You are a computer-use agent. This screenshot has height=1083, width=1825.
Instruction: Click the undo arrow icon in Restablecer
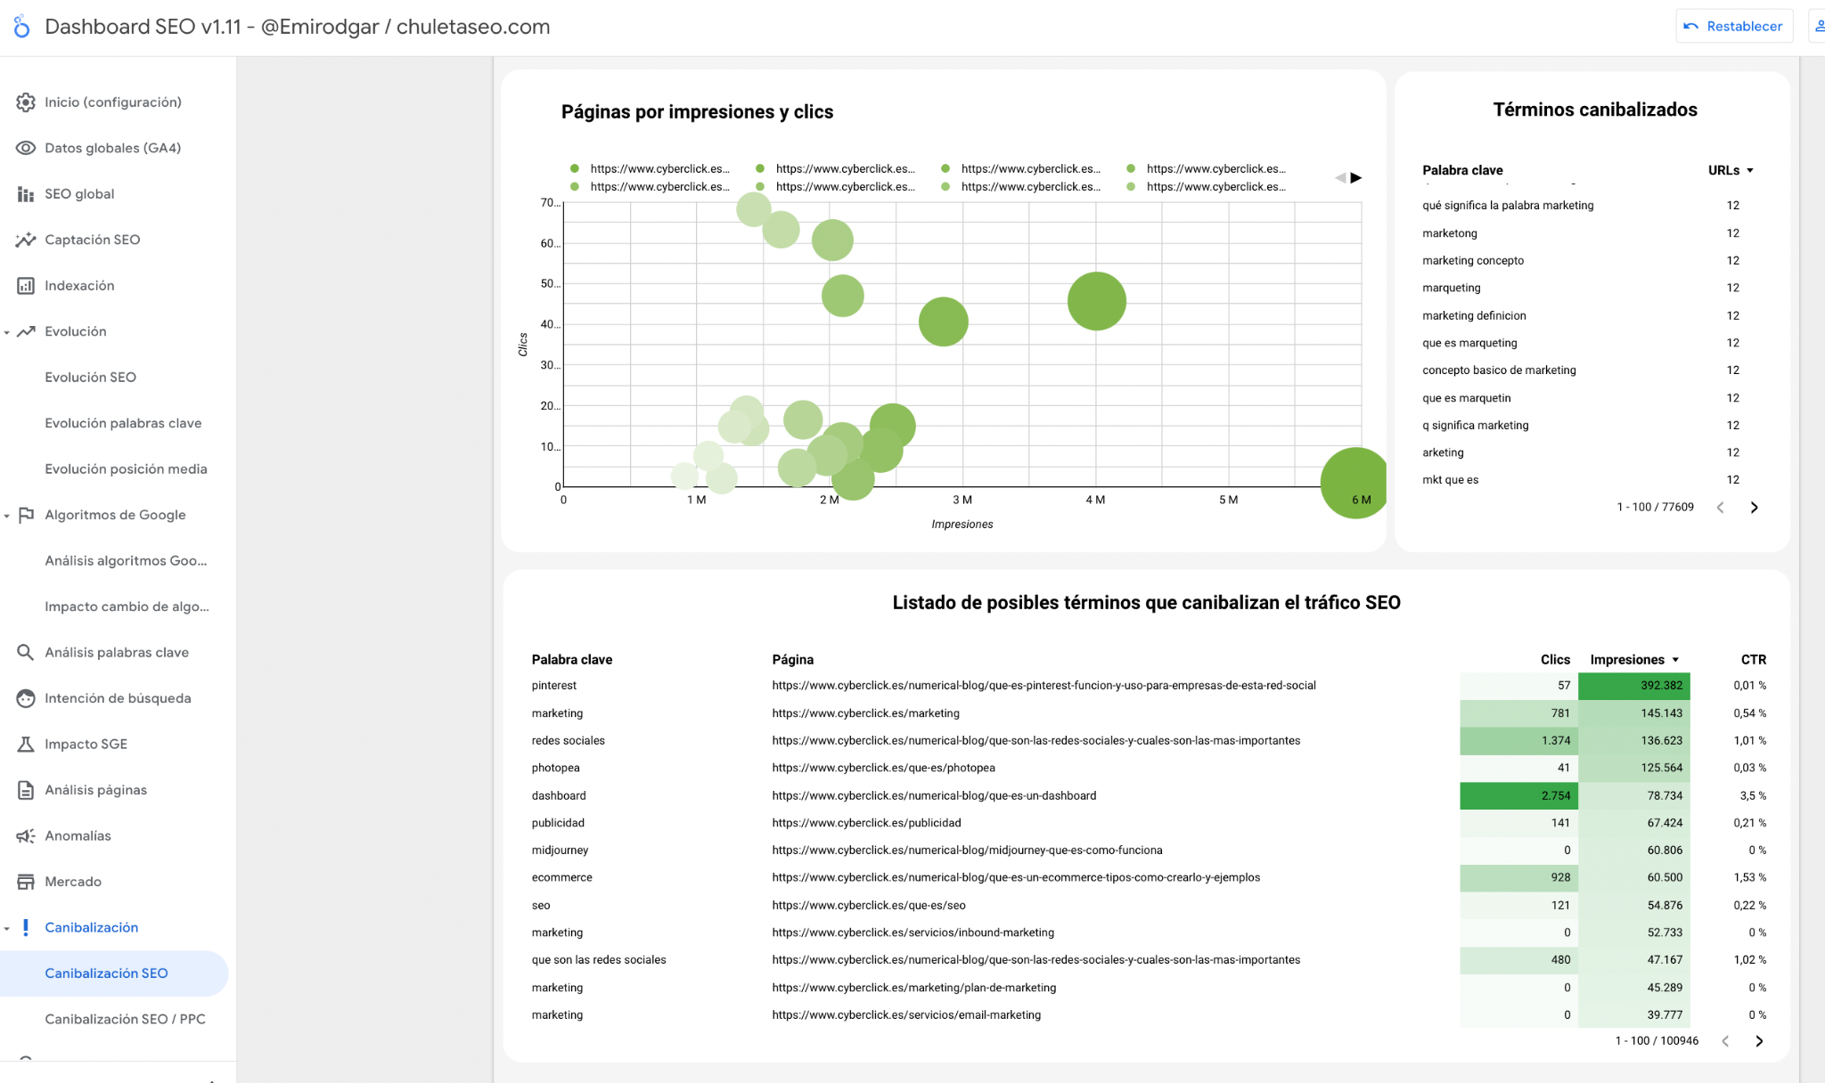pos(1690,26)
